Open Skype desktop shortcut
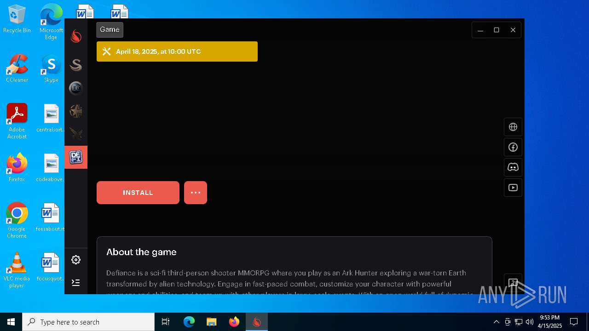589x331 pixels. point(51,69)
